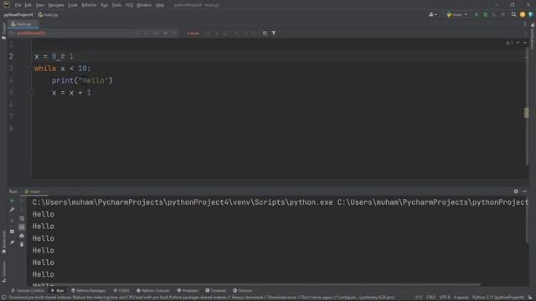This screenshot has width=536, height=301.
Task: Open the Help menu
Action: pyautogui.click(x=160, y=5)
